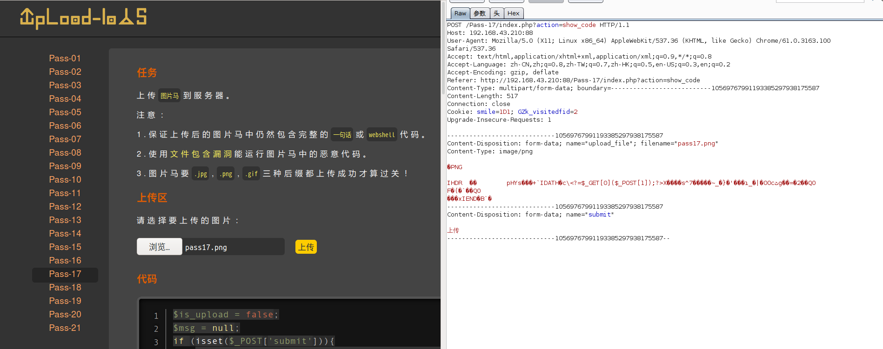
Task: Switch to the 头 headers tab
Action: (496, 13)
